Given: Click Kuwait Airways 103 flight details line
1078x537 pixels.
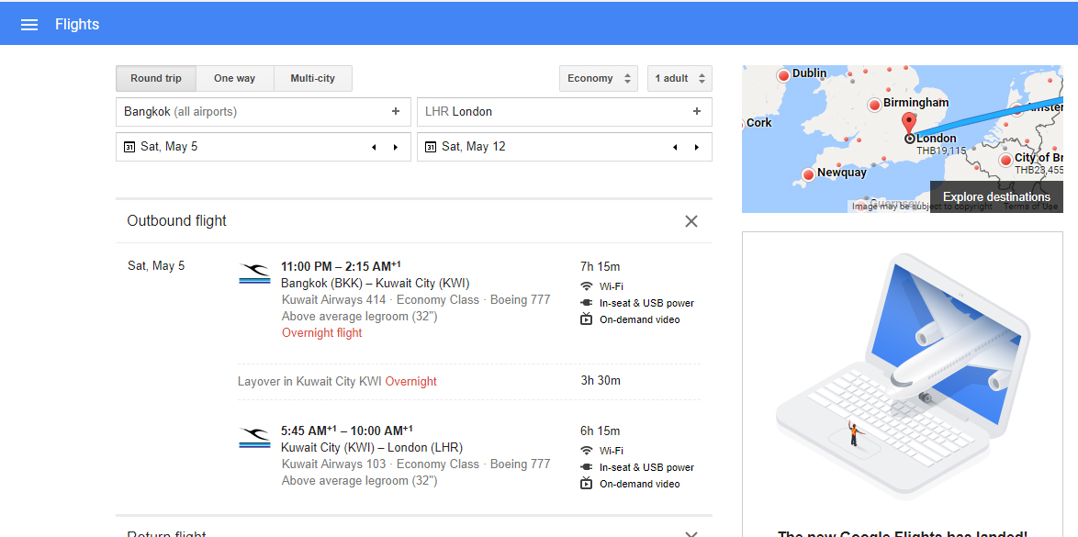Looking at the screenshot, I should pos(416,464).
